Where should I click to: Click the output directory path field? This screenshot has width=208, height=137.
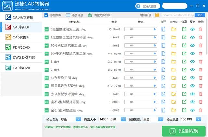(178, 15)
